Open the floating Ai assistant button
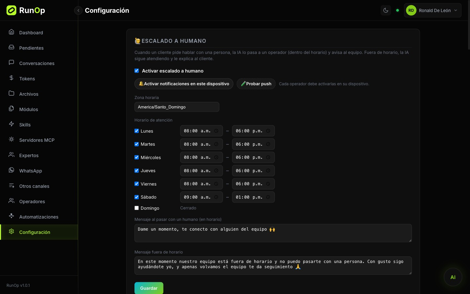Screen dimensions: 470x294 [453, 277]
